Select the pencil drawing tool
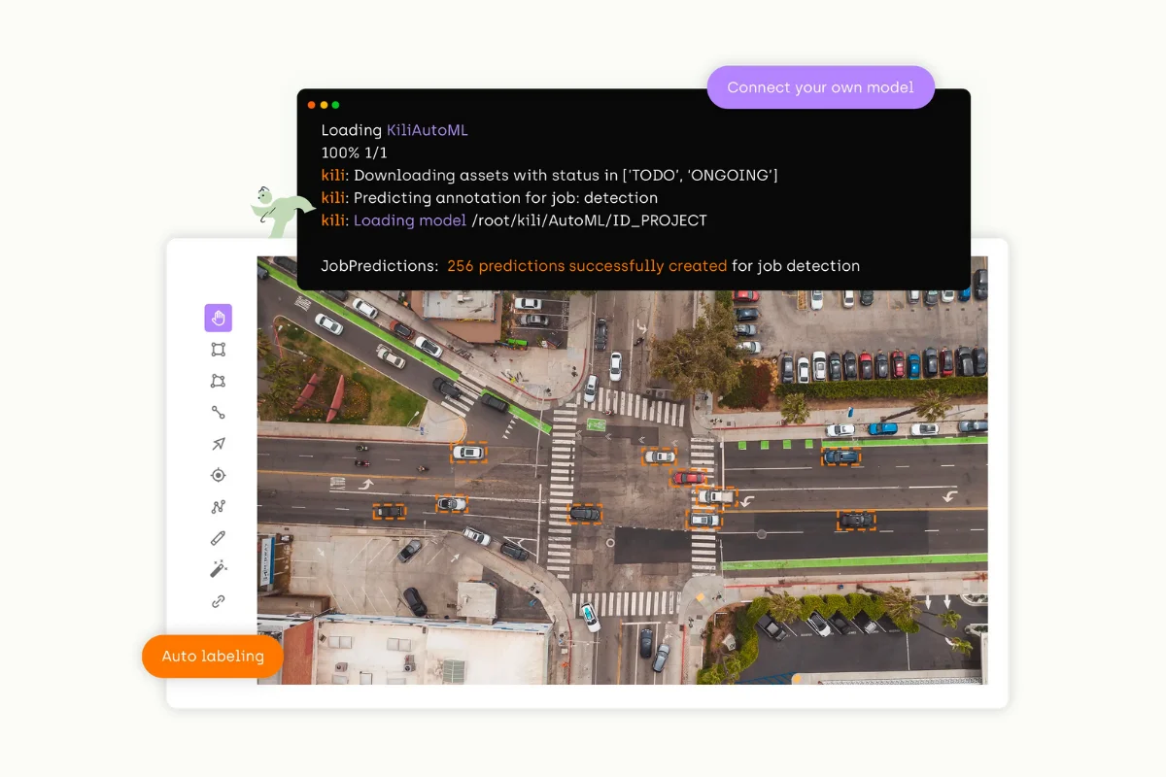 [218, 538]
